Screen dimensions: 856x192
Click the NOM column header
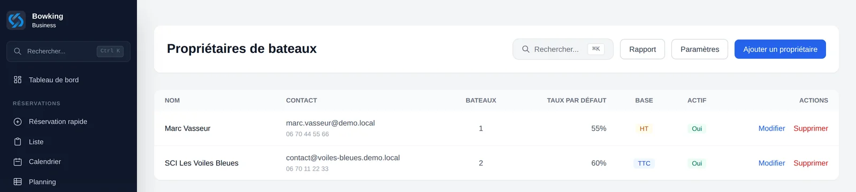pos(172,100)
